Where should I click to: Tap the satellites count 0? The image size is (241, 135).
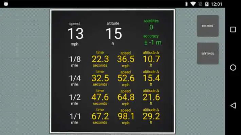151,27
